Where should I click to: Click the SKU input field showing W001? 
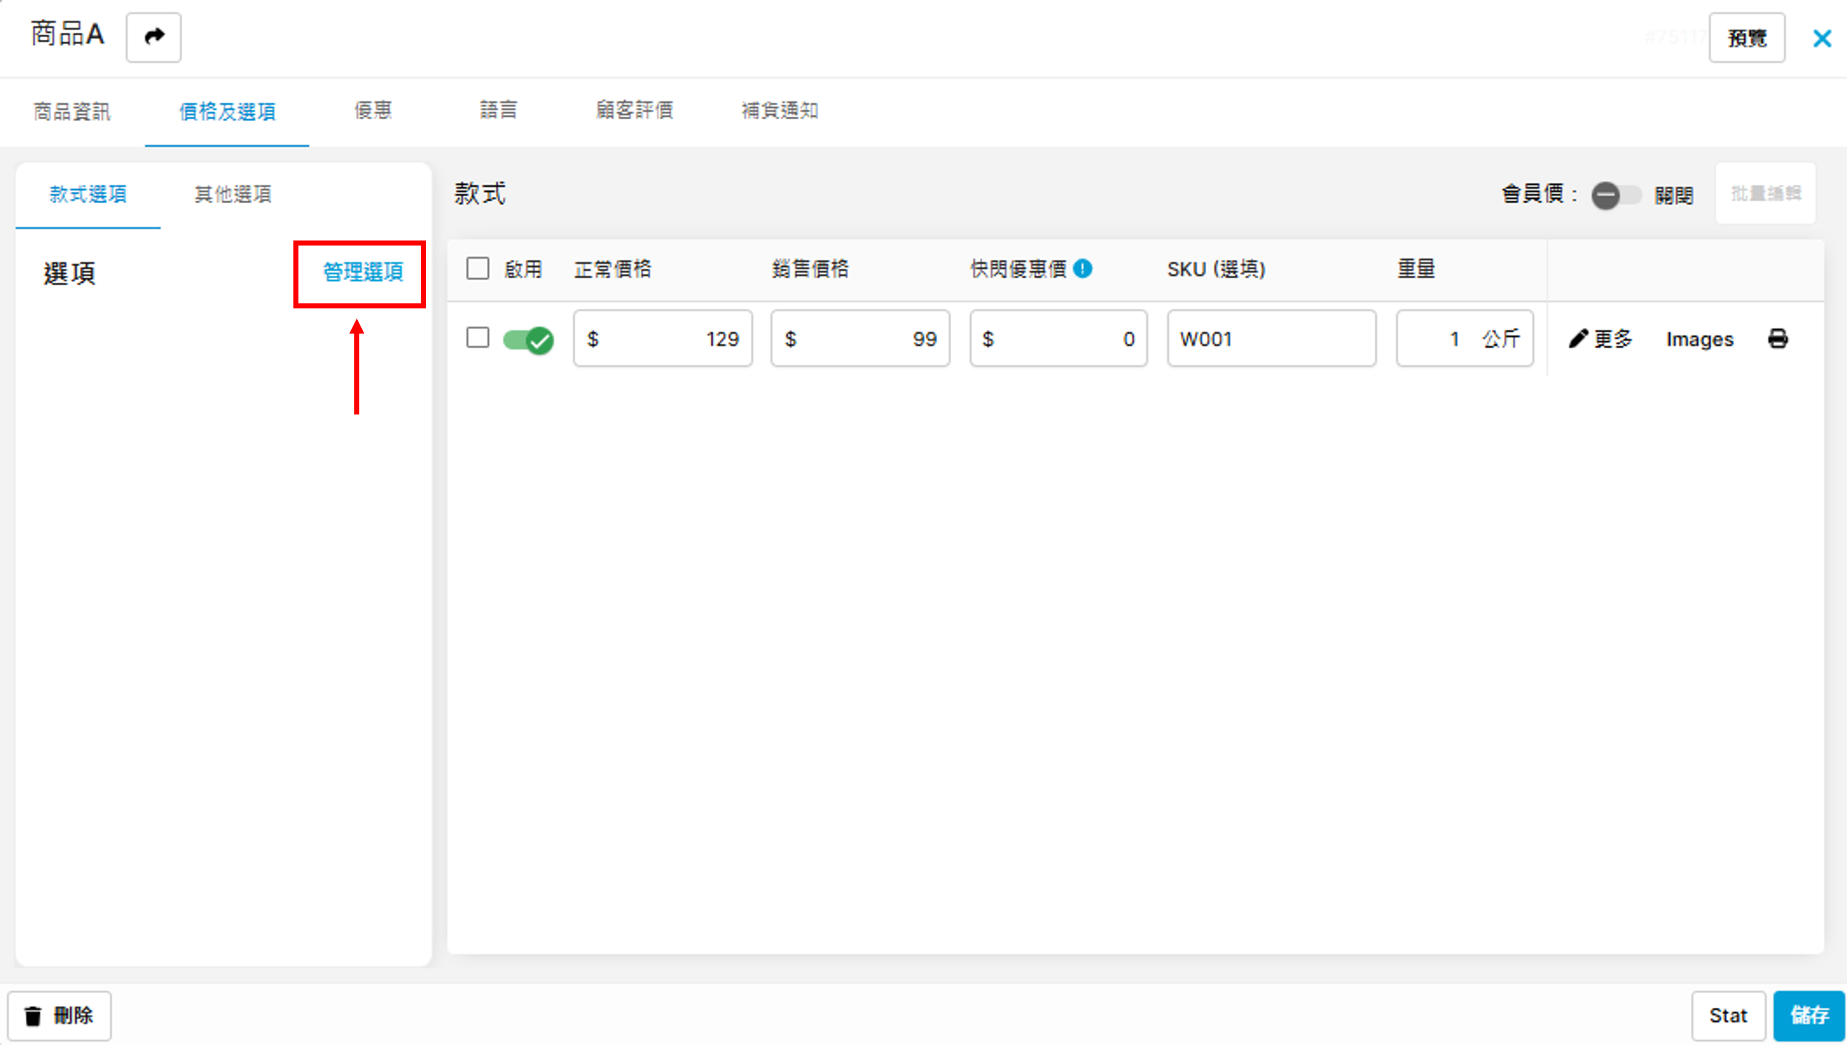pos(1271,339)
